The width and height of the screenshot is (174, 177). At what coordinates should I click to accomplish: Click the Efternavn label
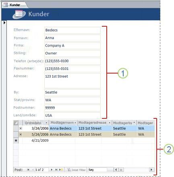point(22,30)
